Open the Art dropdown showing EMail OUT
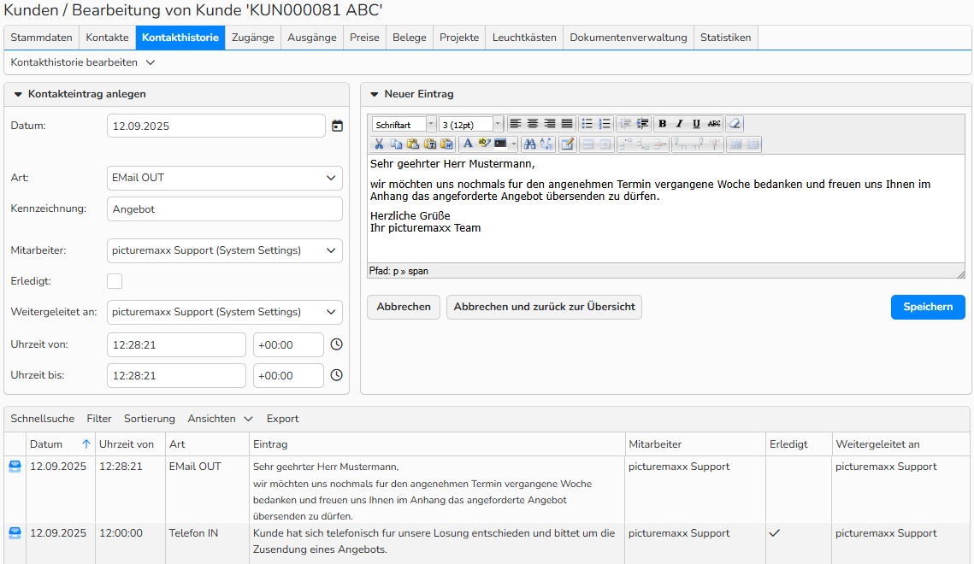Image resolution: width=974 pixels, height=564 pixels. point(224,178)
